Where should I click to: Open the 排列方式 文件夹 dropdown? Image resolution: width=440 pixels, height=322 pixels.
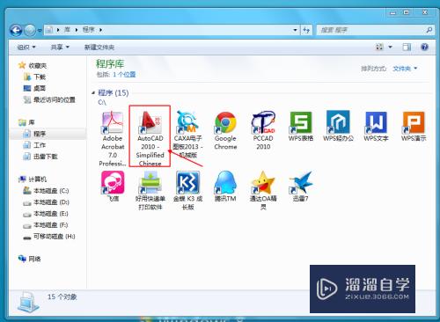click(405, 69)
